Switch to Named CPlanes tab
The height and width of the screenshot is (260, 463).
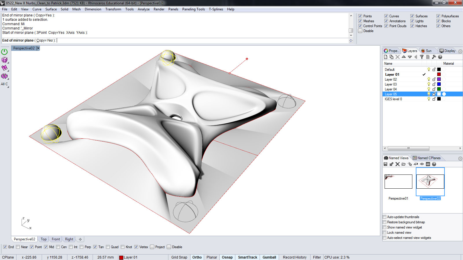pos(427,158)
